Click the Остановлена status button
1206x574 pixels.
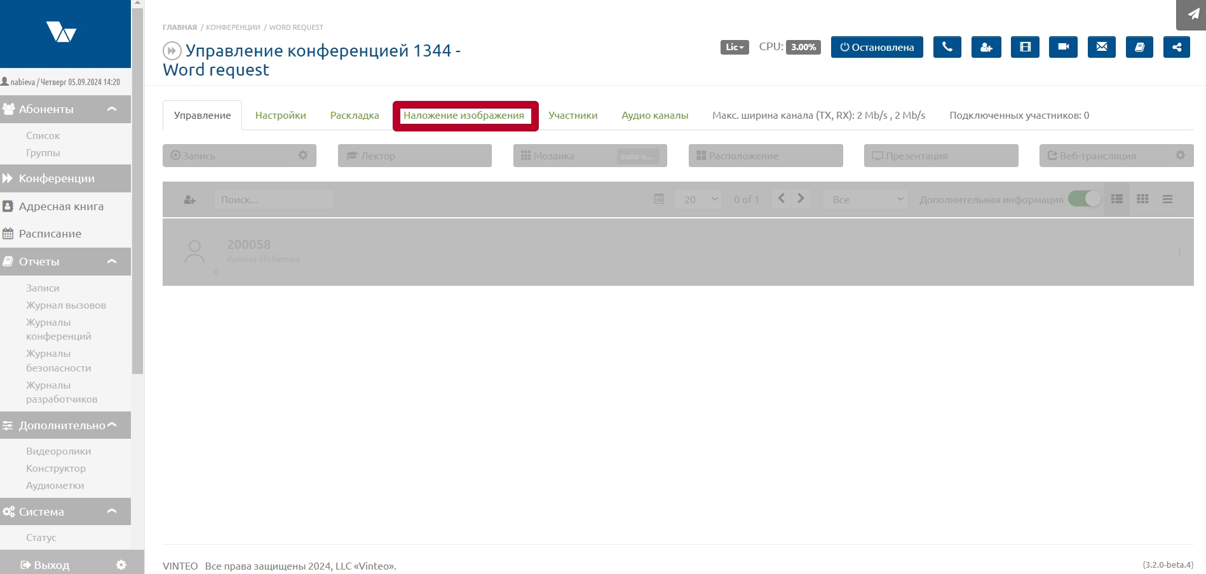coord(877,47)
